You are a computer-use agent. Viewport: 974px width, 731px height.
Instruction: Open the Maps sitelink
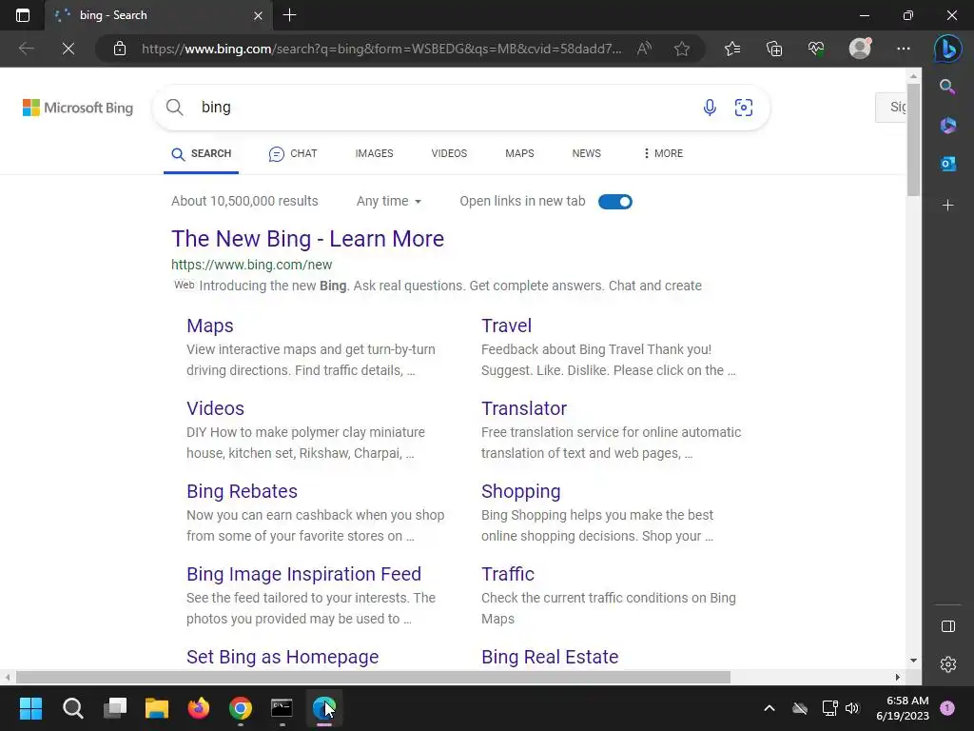(x=210, y=326)
